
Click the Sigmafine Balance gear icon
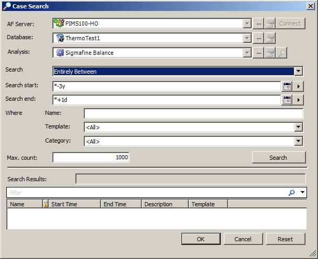(60, 53)
